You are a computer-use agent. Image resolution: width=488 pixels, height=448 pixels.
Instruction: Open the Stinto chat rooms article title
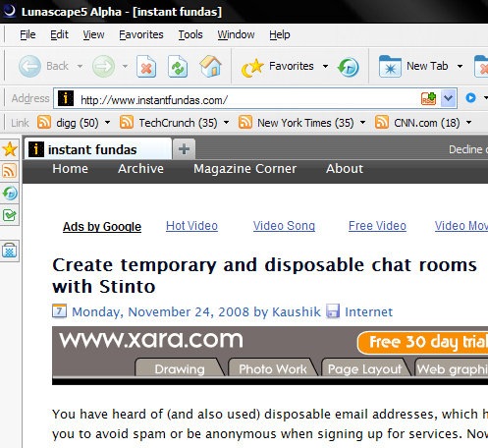[x=264, y=276]
